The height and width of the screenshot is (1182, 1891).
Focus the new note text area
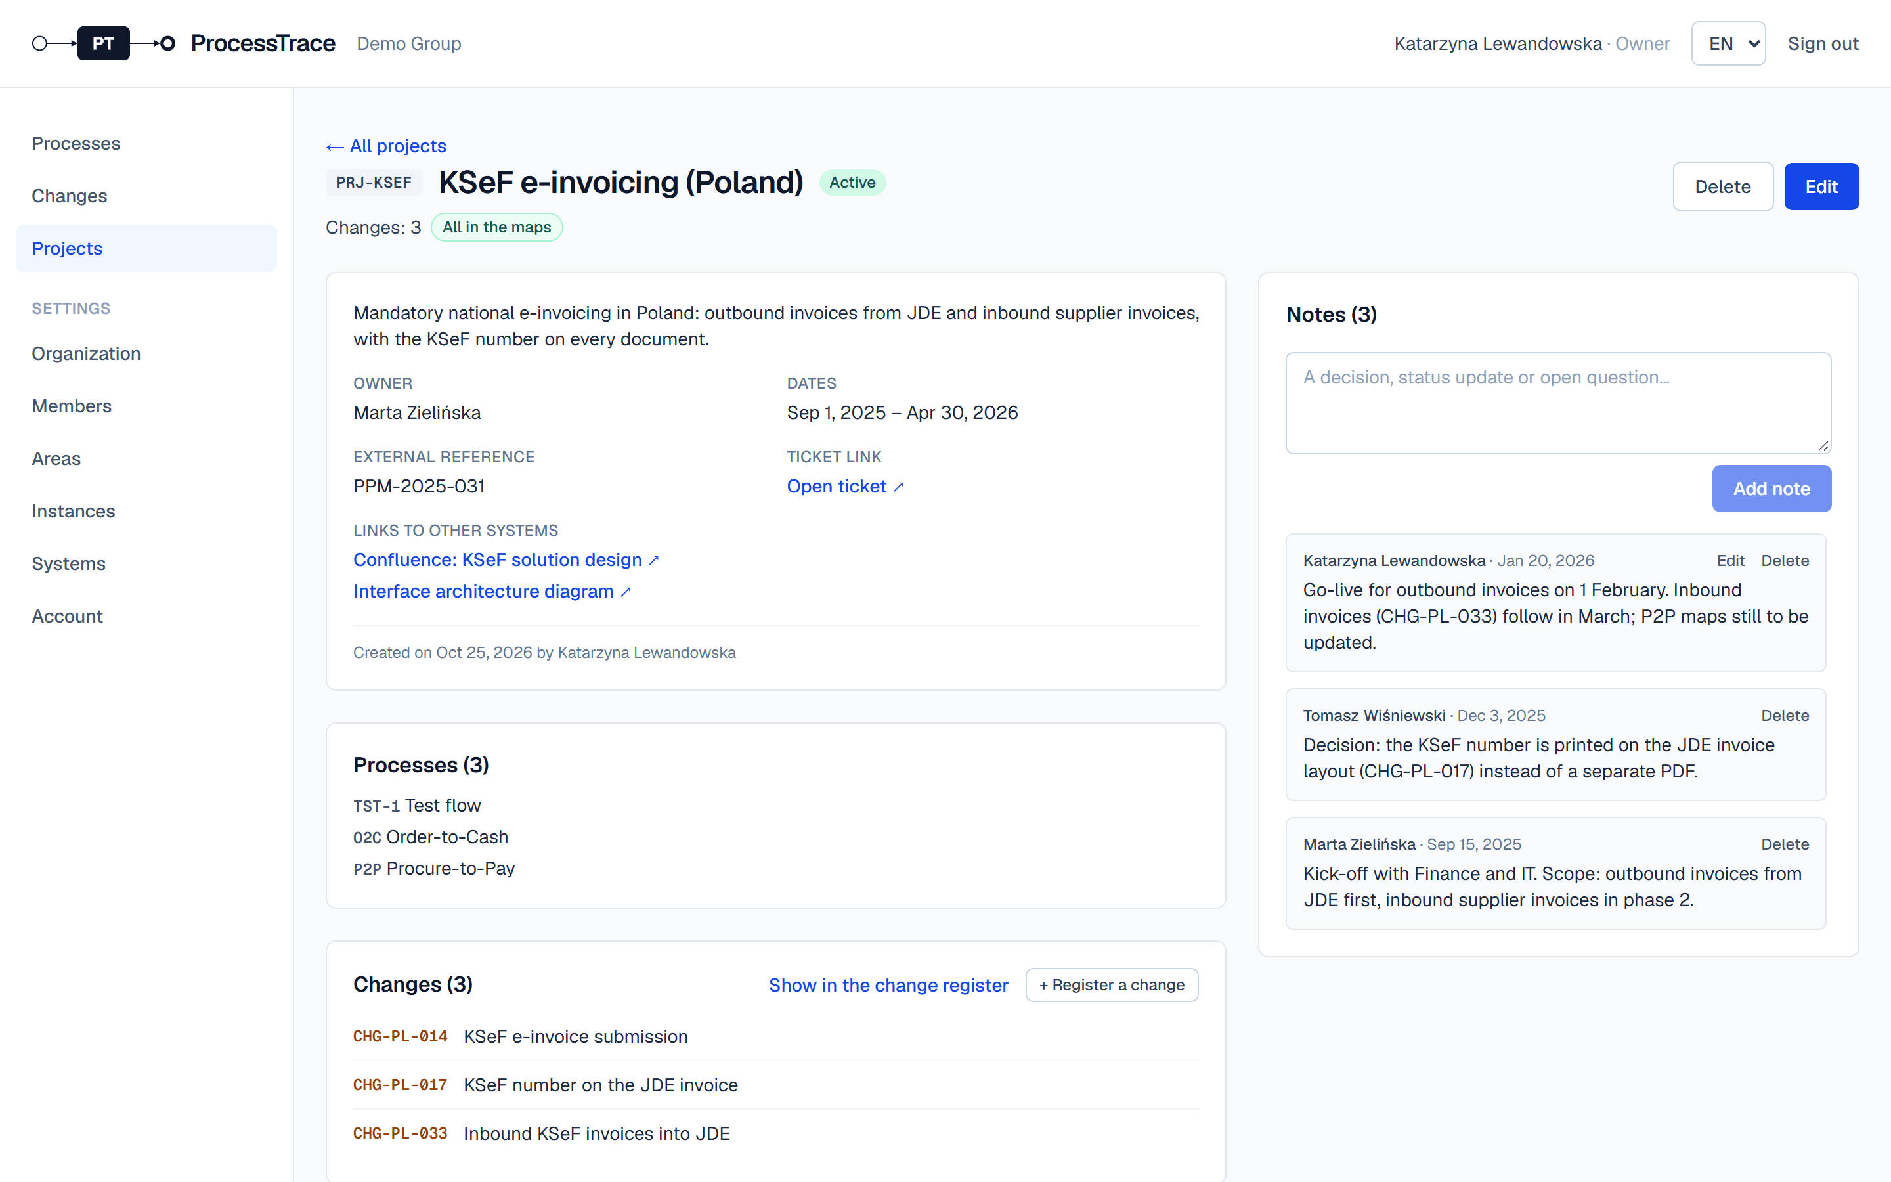point(1558,403)
